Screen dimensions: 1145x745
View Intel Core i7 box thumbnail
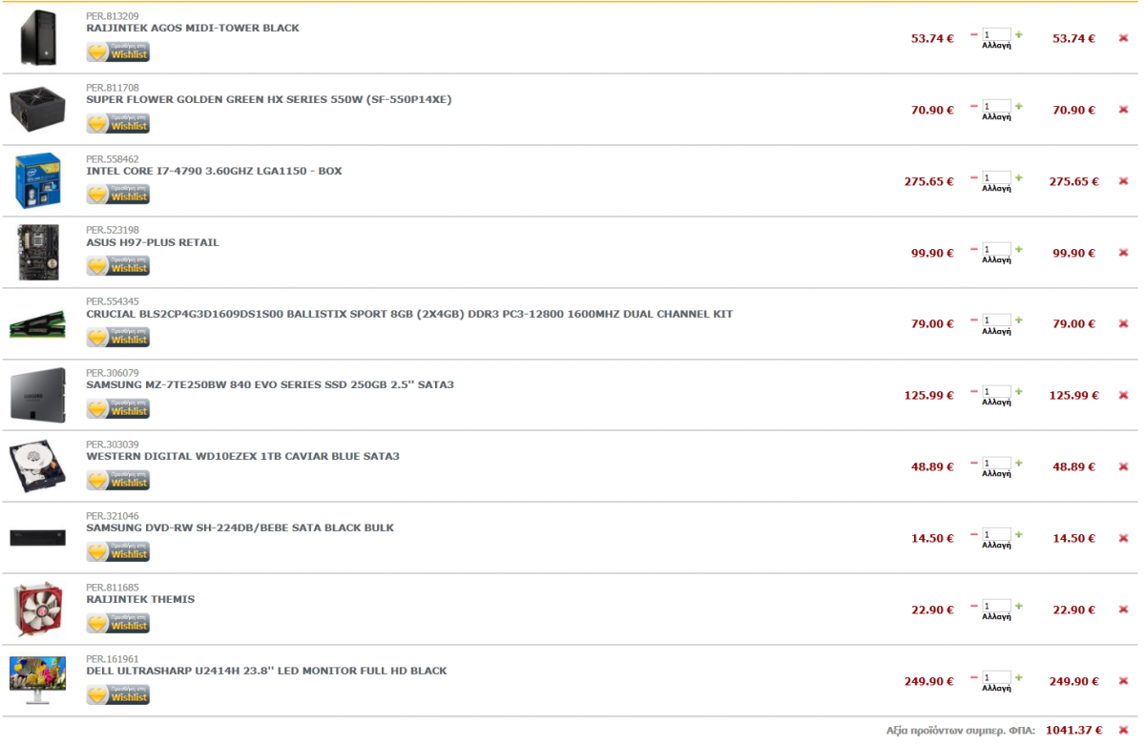38,180
